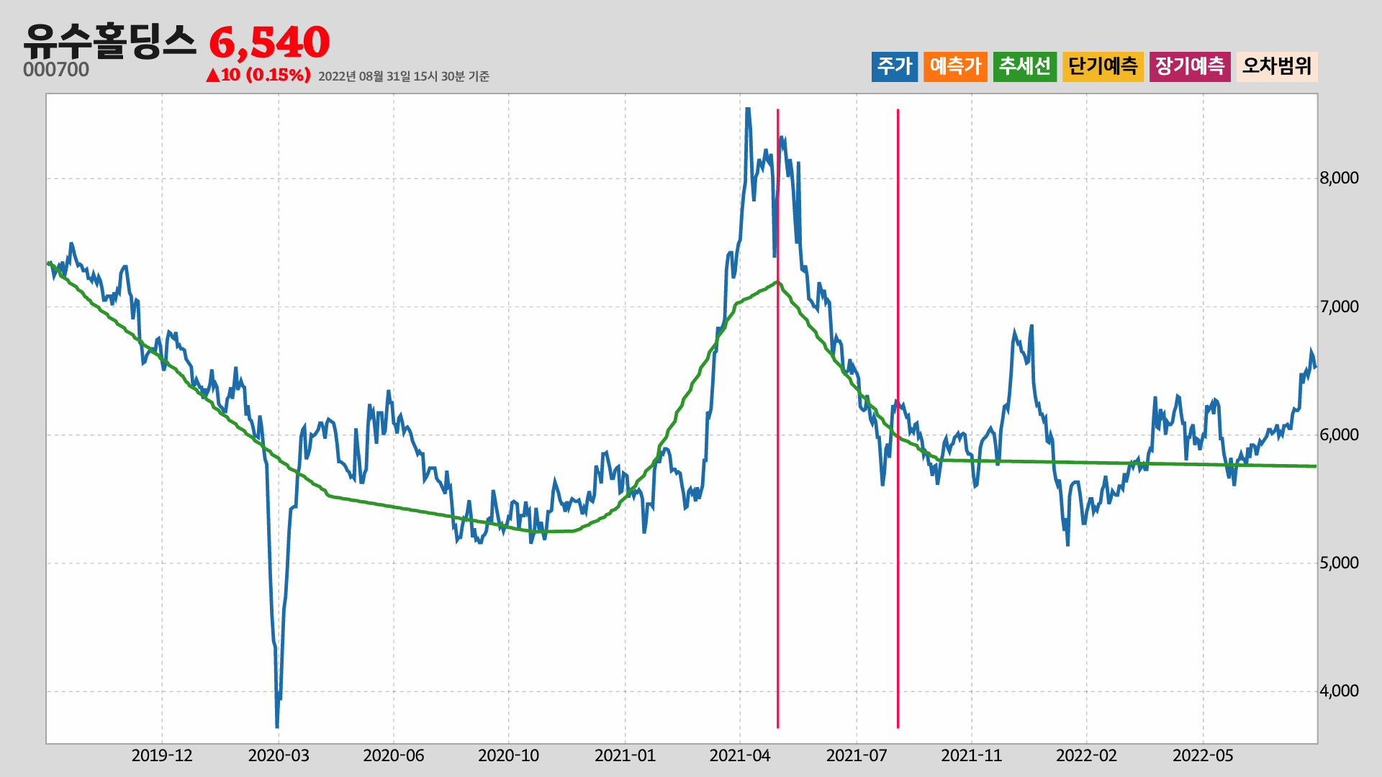Click the 7,000 y-axis label
The height and width of the screenshot is (777, 1382).
(1339, 306)
